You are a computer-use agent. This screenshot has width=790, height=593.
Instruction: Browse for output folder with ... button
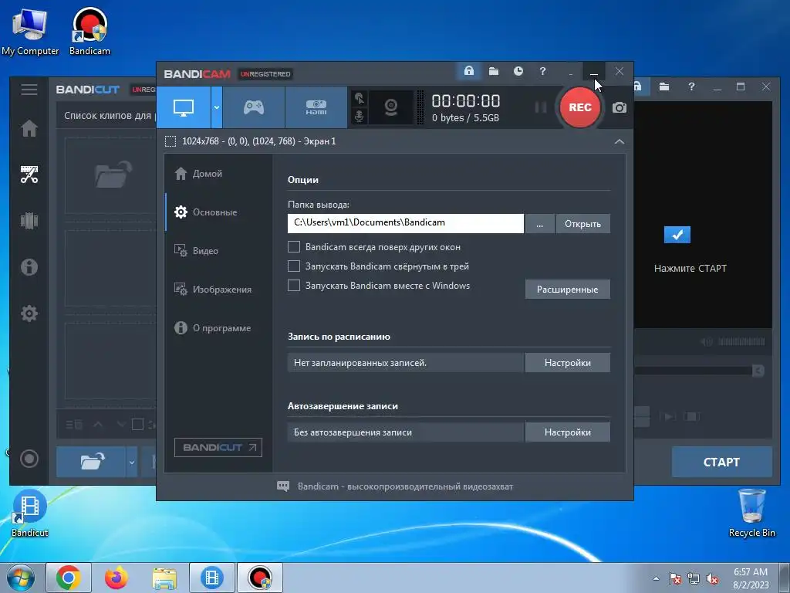[x=539, y=223]
